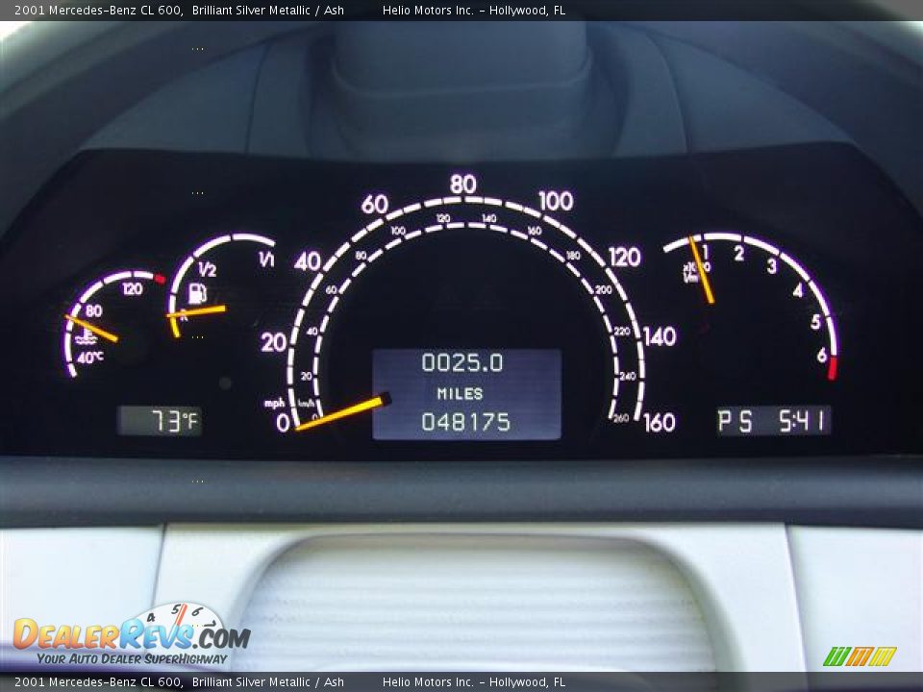Click the 1/2 mark on the fuel gauge
The image size is (923, 692).
coord(207,270)
